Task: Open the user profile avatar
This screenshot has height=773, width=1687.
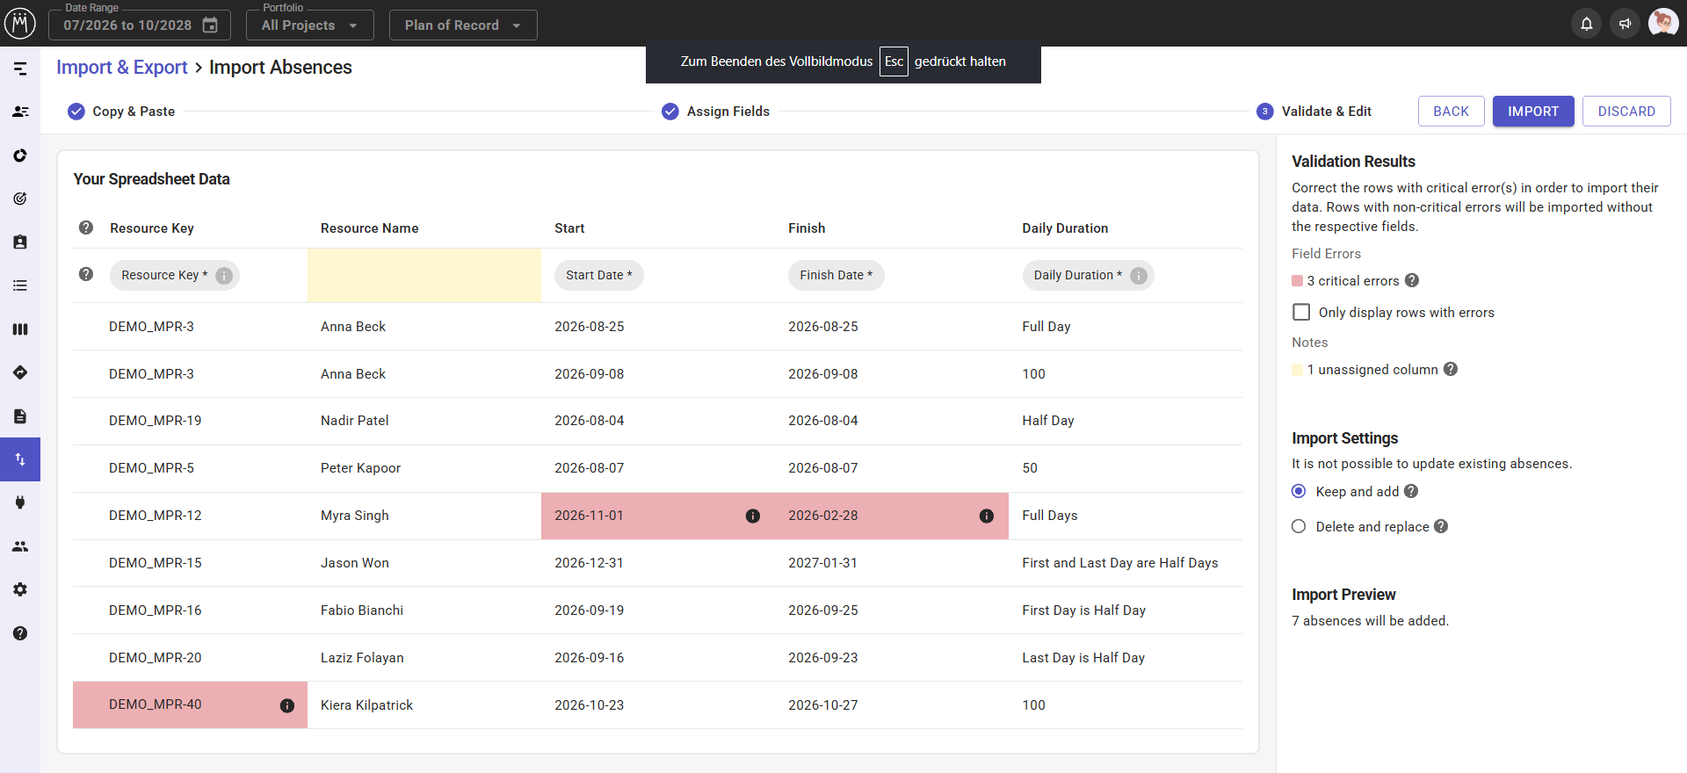Action: pyautogui.click(x=1663, y=23)
